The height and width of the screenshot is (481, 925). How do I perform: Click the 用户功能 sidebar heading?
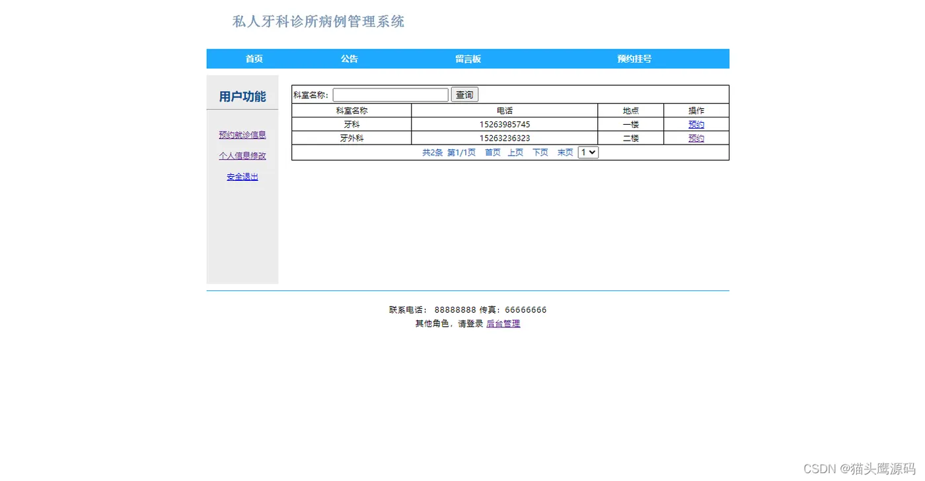pyautogui.click(x=242, y=96)
